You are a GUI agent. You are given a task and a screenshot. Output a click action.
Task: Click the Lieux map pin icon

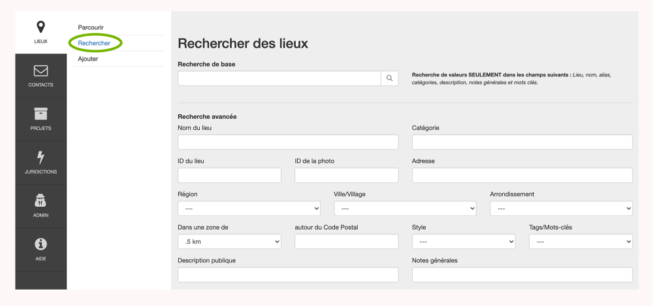[x=40, y=27]
